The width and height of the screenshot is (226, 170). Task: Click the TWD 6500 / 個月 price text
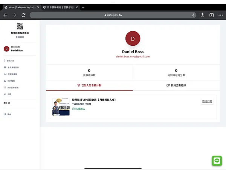point(82,104)
